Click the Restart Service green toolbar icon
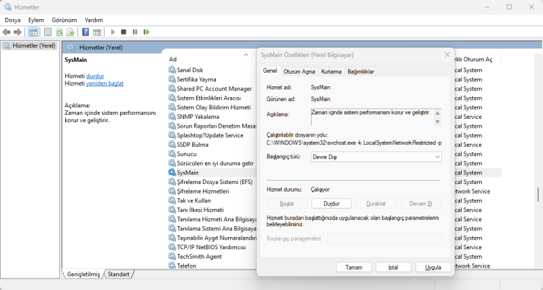The image size is (543, 290). [x=147, y=32]
